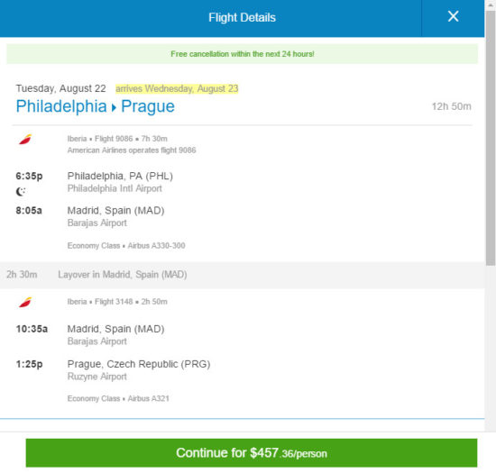Click the Madrid 10:35a departure entry
The image size is (496, 473).
pos(90,334)
